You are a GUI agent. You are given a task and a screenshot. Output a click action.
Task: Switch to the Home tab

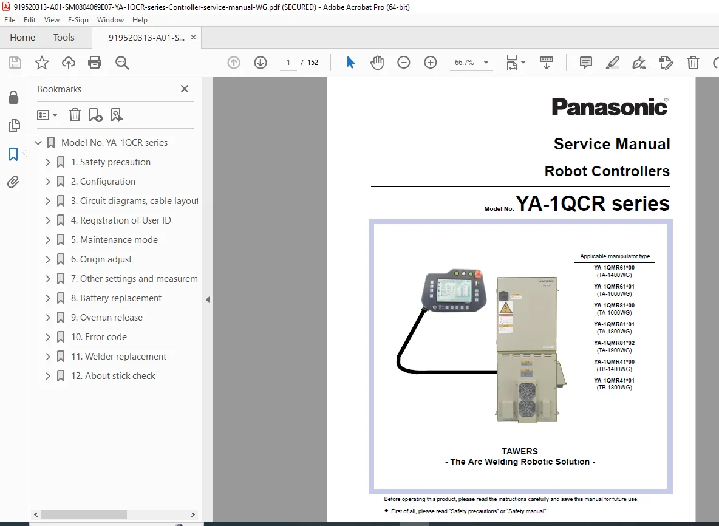coord(22,38)
